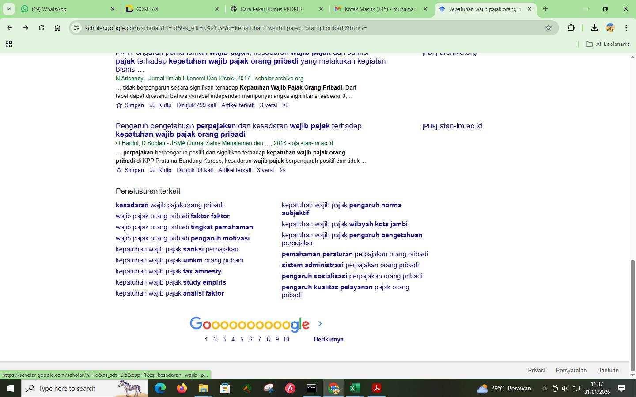The height and width of the screenshot is (397, 636).
Task: Open the Google Scholar navigation grid menu
Action: pos(9,44)
